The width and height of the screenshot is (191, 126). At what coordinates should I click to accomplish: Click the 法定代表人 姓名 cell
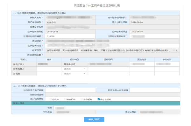(x=49, y=64)
